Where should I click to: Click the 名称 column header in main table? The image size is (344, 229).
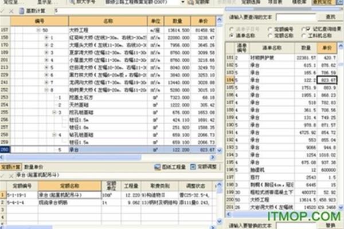tap(108, 21)
